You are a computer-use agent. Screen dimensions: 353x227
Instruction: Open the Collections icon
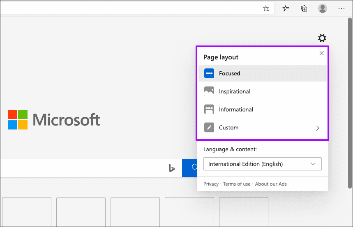click(304, 9)
